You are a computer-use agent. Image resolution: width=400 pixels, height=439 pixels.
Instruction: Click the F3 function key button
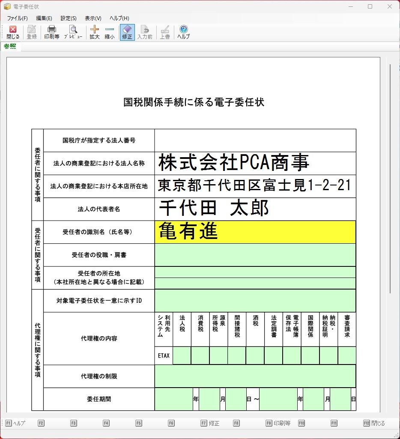(x=73, y=423)
